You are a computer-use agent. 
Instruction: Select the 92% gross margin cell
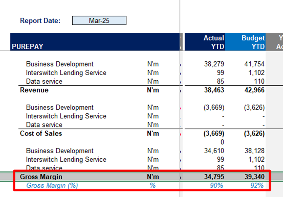[x=256, y=186]
